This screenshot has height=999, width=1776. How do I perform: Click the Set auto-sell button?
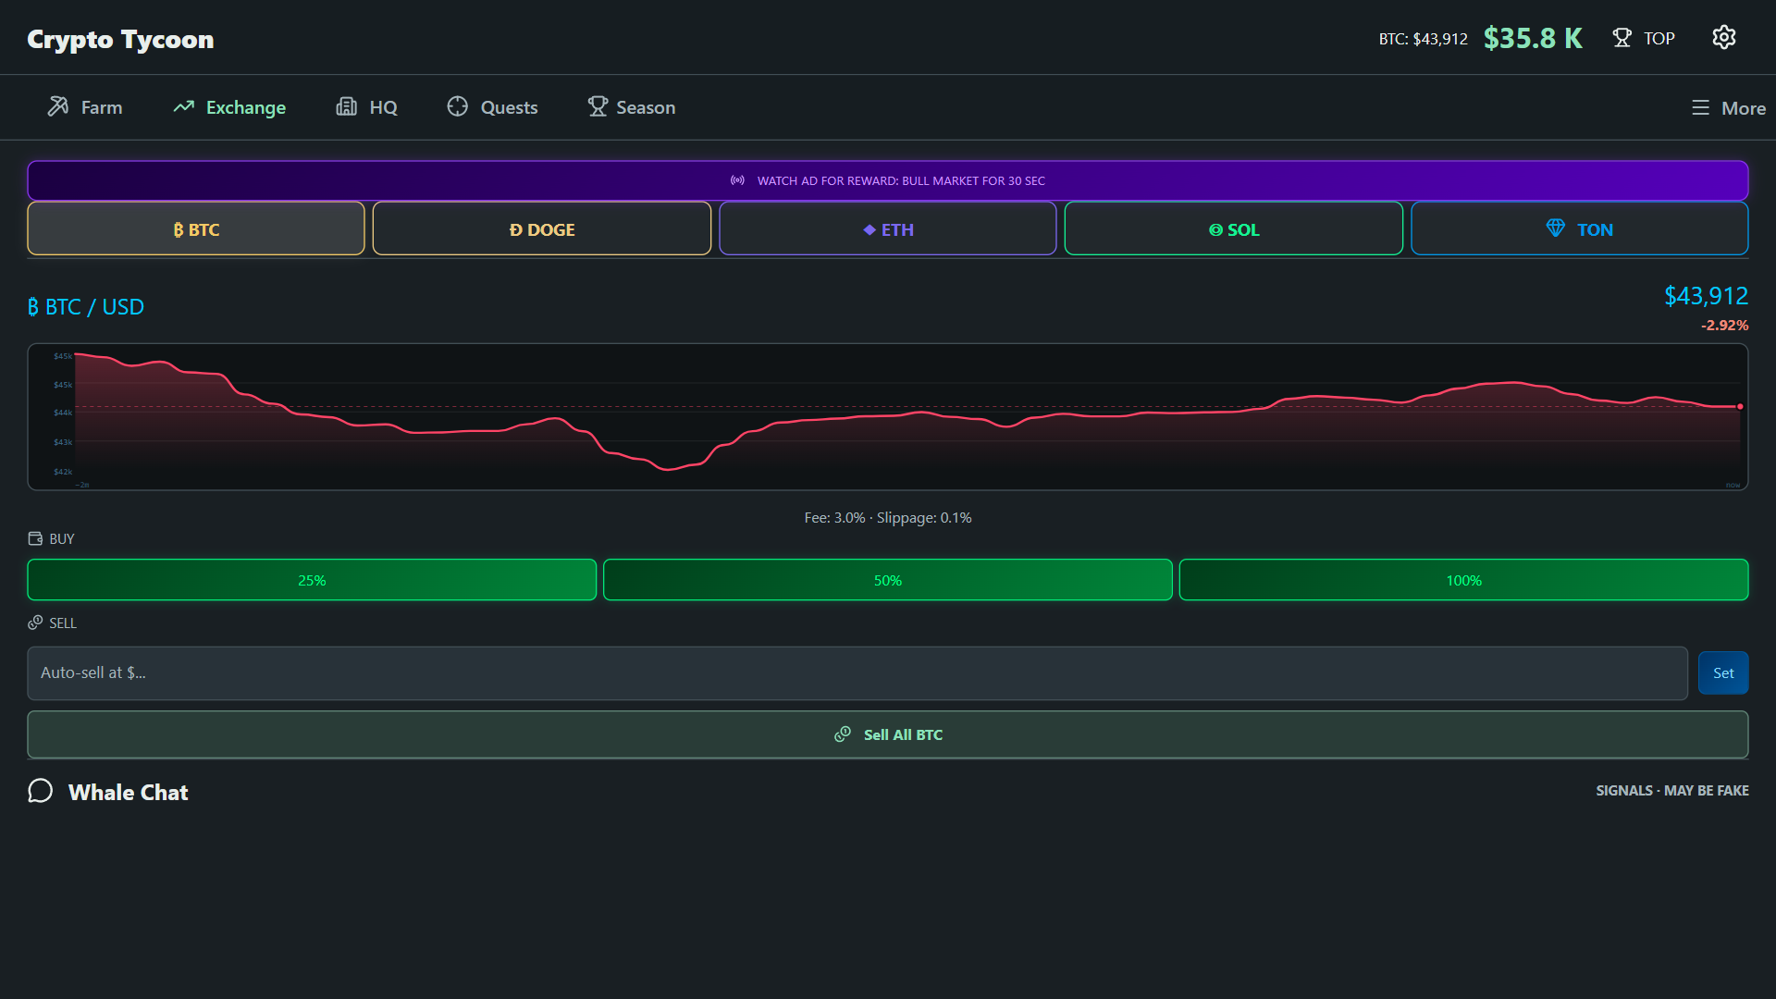(1723, 672)
